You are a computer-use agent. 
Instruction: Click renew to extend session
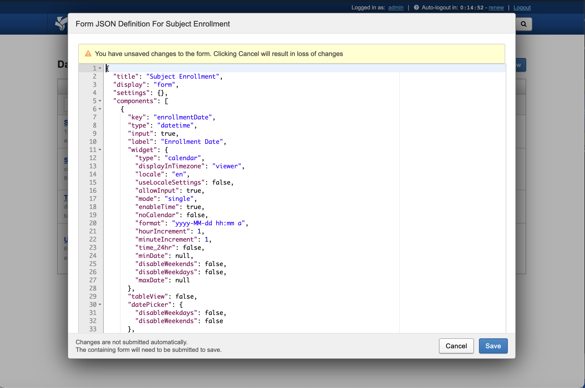pyautogui.click(x=496, y=7)
